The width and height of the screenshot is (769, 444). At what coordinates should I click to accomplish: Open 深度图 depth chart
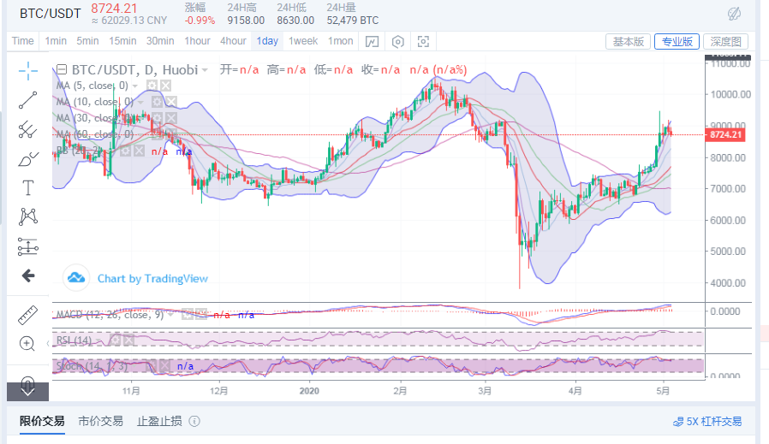click(x=726, y=42)
